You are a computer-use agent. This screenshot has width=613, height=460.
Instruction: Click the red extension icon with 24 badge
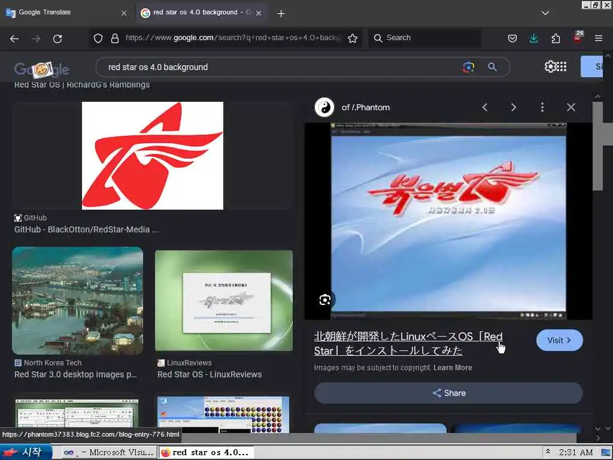pos(578,37)
